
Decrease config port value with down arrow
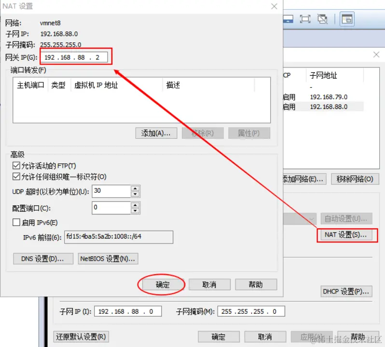click(135, 211)
